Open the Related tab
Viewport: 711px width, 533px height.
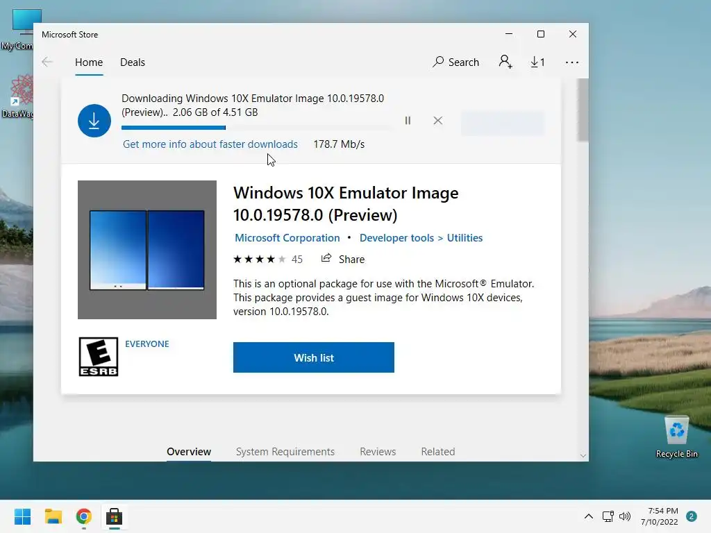[438, 451]
